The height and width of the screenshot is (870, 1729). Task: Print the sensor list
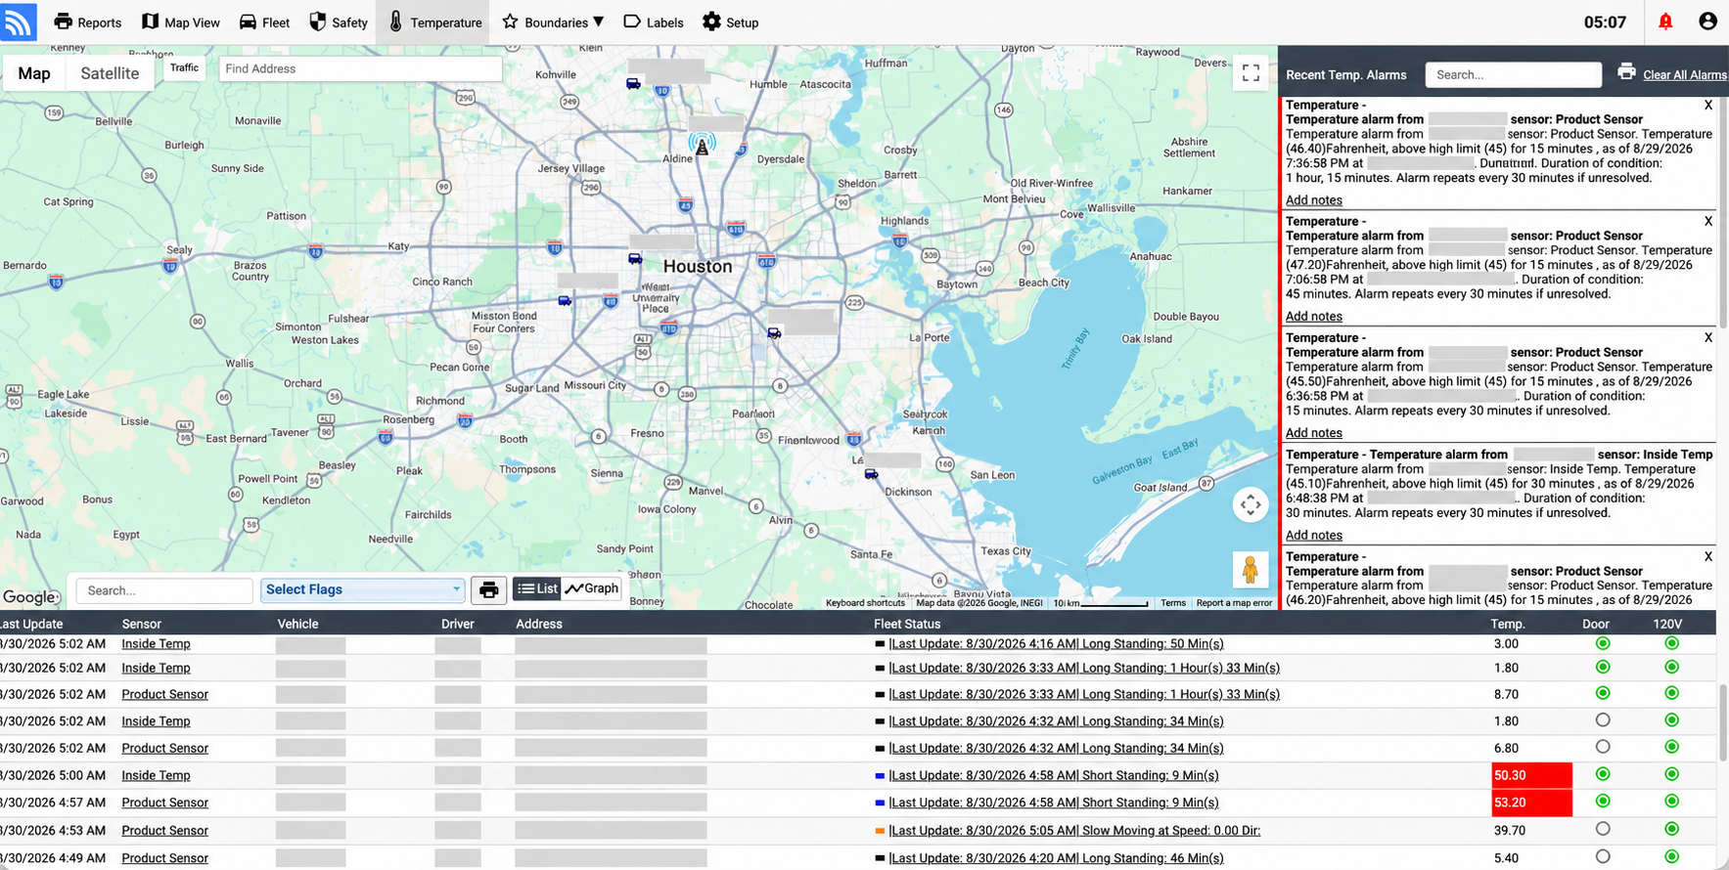(488, 589)
